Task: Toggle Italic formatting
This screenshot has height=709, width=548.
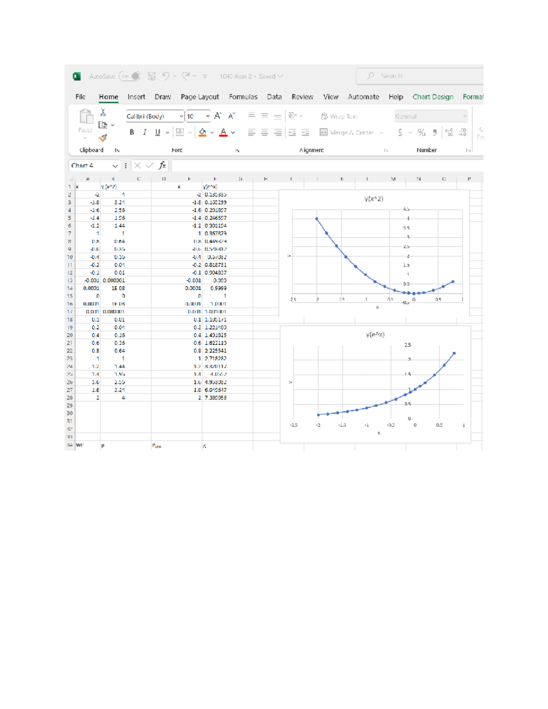Action: pos(145,132)
